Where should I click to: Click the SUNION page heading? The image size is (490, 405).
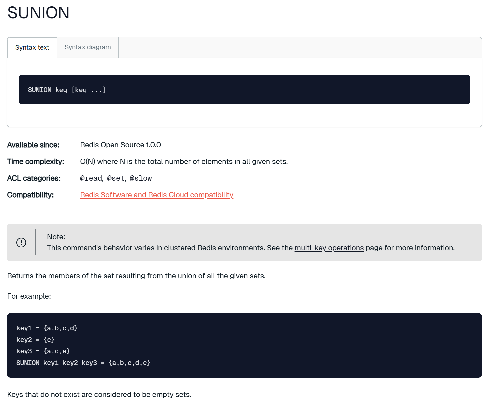[38, 13]
